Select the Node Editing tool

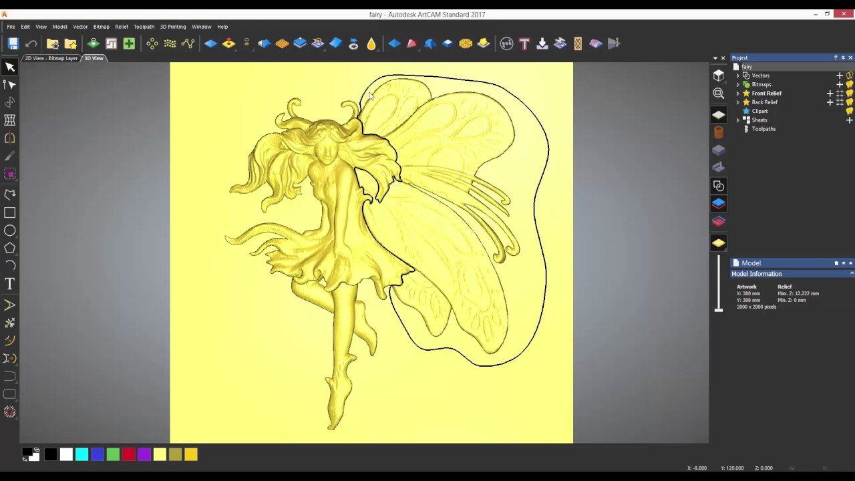10,84
